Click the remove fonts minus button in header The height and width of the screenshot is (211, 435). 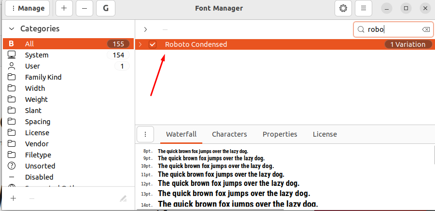(85, 8)
